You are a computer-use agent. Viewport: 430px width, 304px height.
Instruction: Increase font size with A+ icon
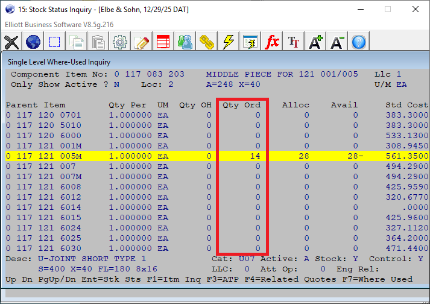pos(315,42)
